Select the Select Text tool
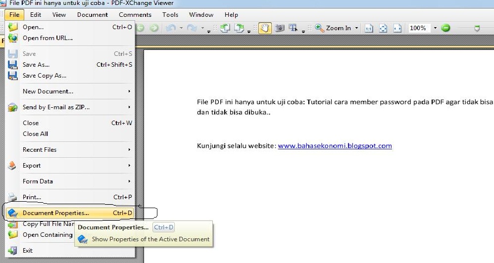494x263 pixels. click(294, 28)
